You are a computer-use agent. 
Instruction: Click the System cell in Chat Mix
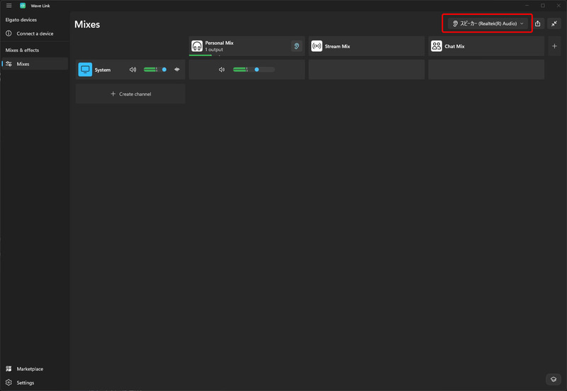[486, 70]
